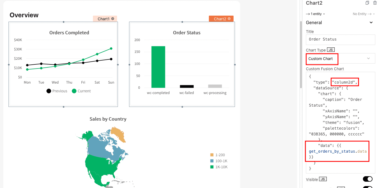Collapse the General section
Image resolution: width=378 pixels, height=188 pixels.
[x=371, y=23]
